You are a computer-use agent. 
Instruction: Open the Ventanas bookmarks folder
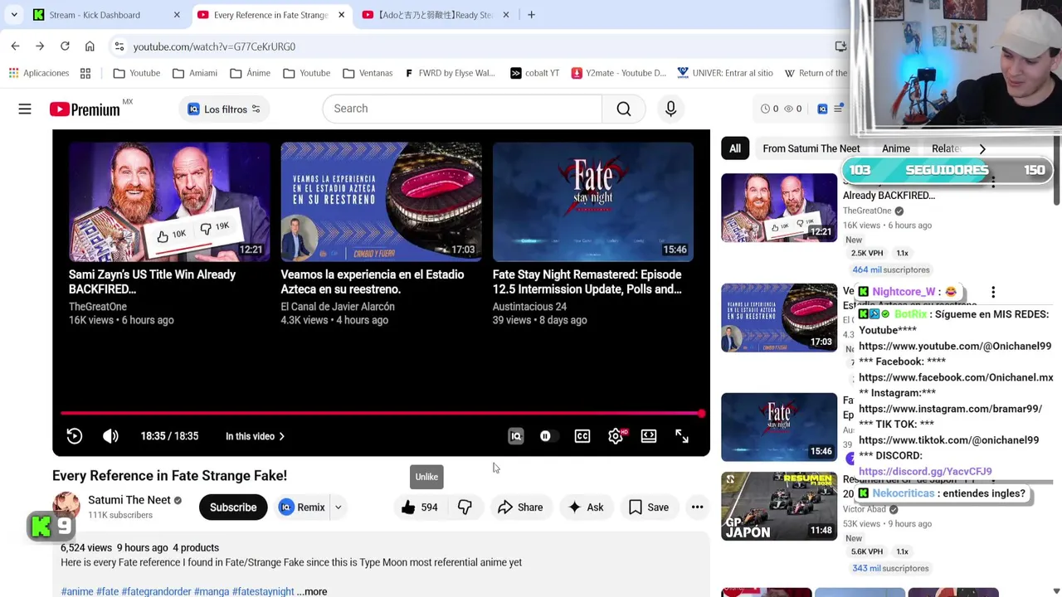[367, 73]
